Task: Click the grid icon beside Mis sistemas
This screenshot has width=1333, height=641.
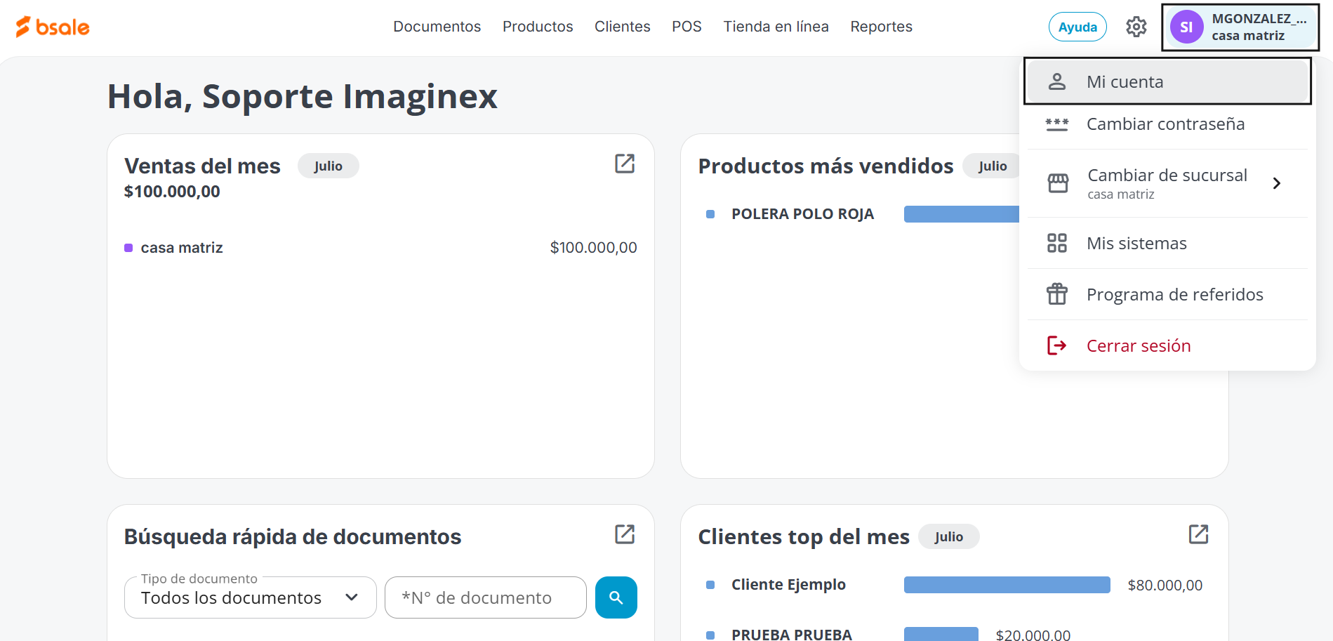Action: point(1056,243)
